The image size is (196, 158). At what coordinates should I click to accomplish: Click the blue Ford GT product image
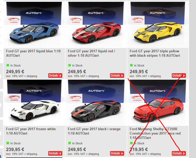click(34, 25)
